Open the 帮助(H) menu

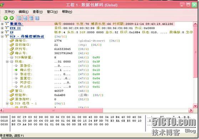click(x=67, y=12)
